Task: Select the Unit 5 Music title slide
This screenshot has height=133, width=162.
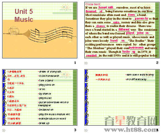Action: pos(40,30)
